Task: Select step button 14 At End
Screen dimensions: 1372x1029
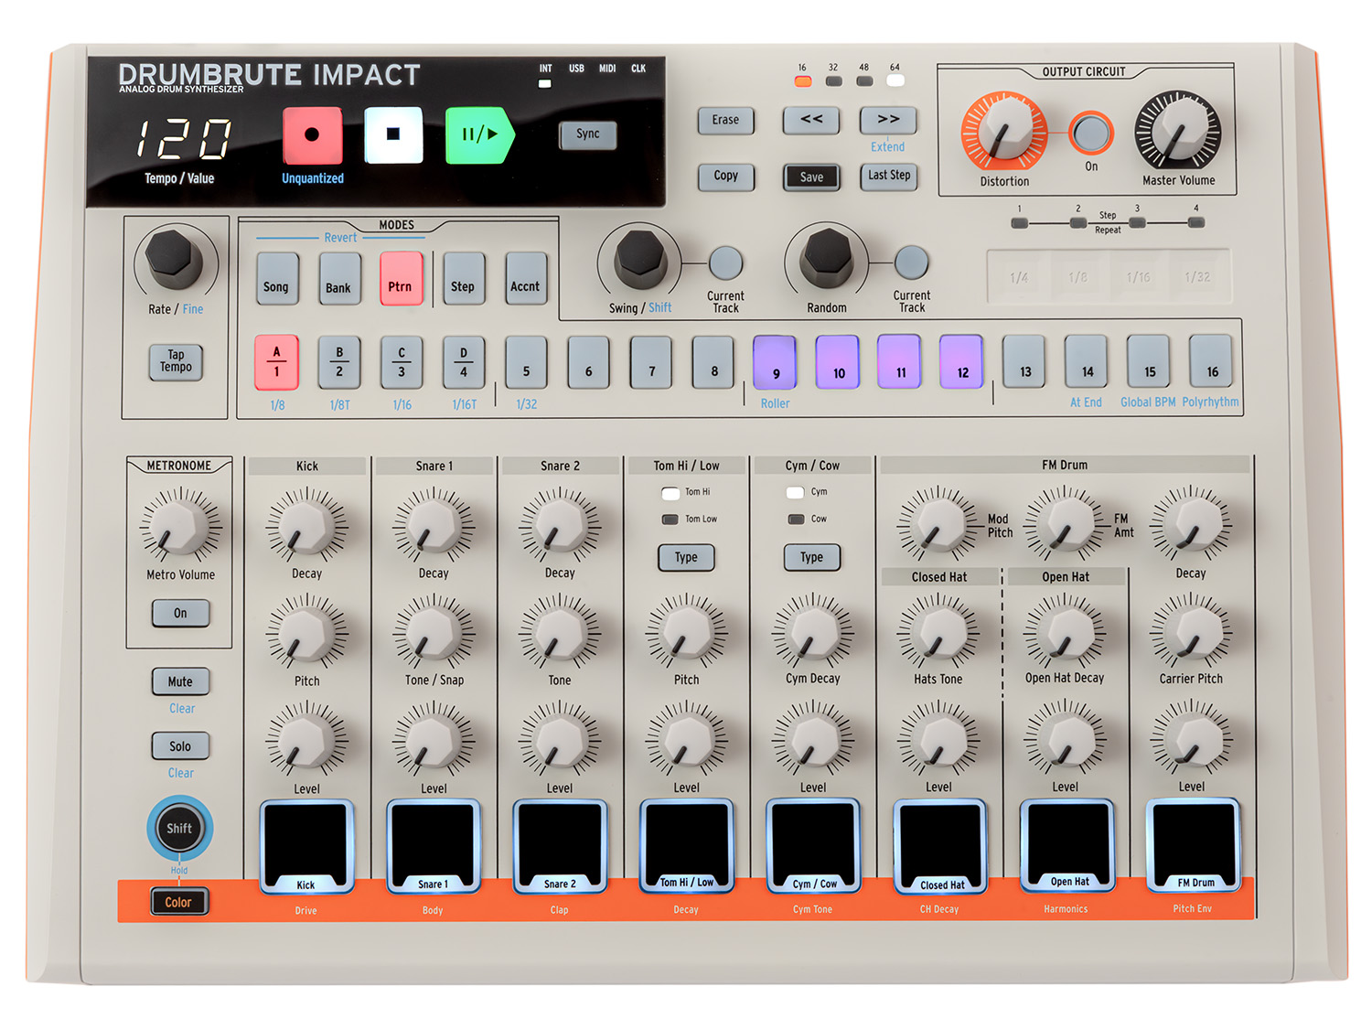Action: tap(1087, 361)
